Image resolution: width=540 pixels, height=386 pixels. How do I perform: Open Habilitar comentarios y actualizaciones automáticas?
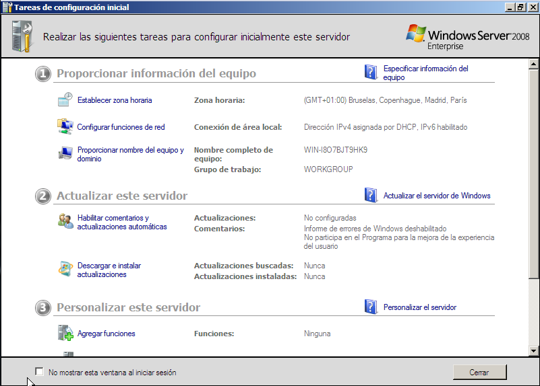(x=122, y=222)
